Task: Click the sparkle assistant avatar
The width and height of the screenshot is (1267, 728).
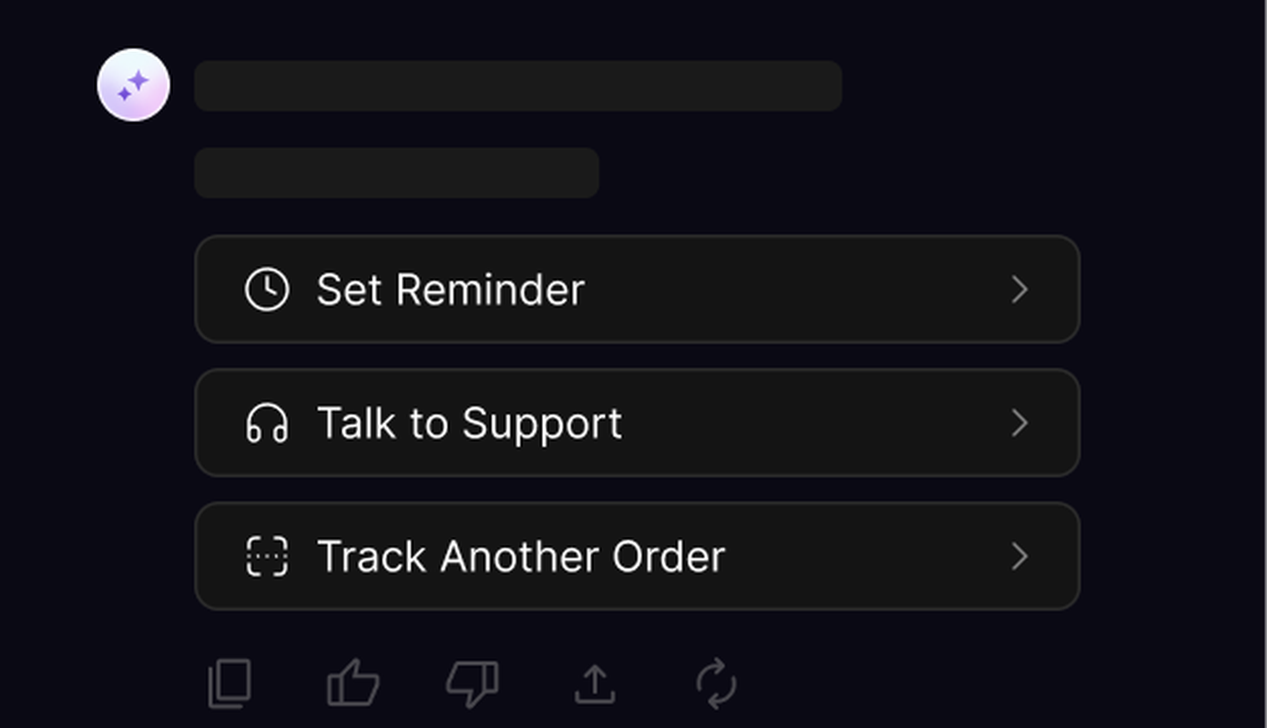Action: coord(134,85)
